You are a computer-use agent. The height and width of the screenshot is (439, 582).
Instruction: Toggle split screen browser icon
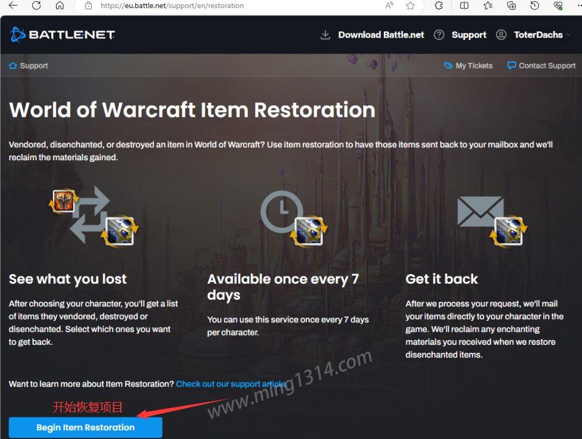[464, 6]
